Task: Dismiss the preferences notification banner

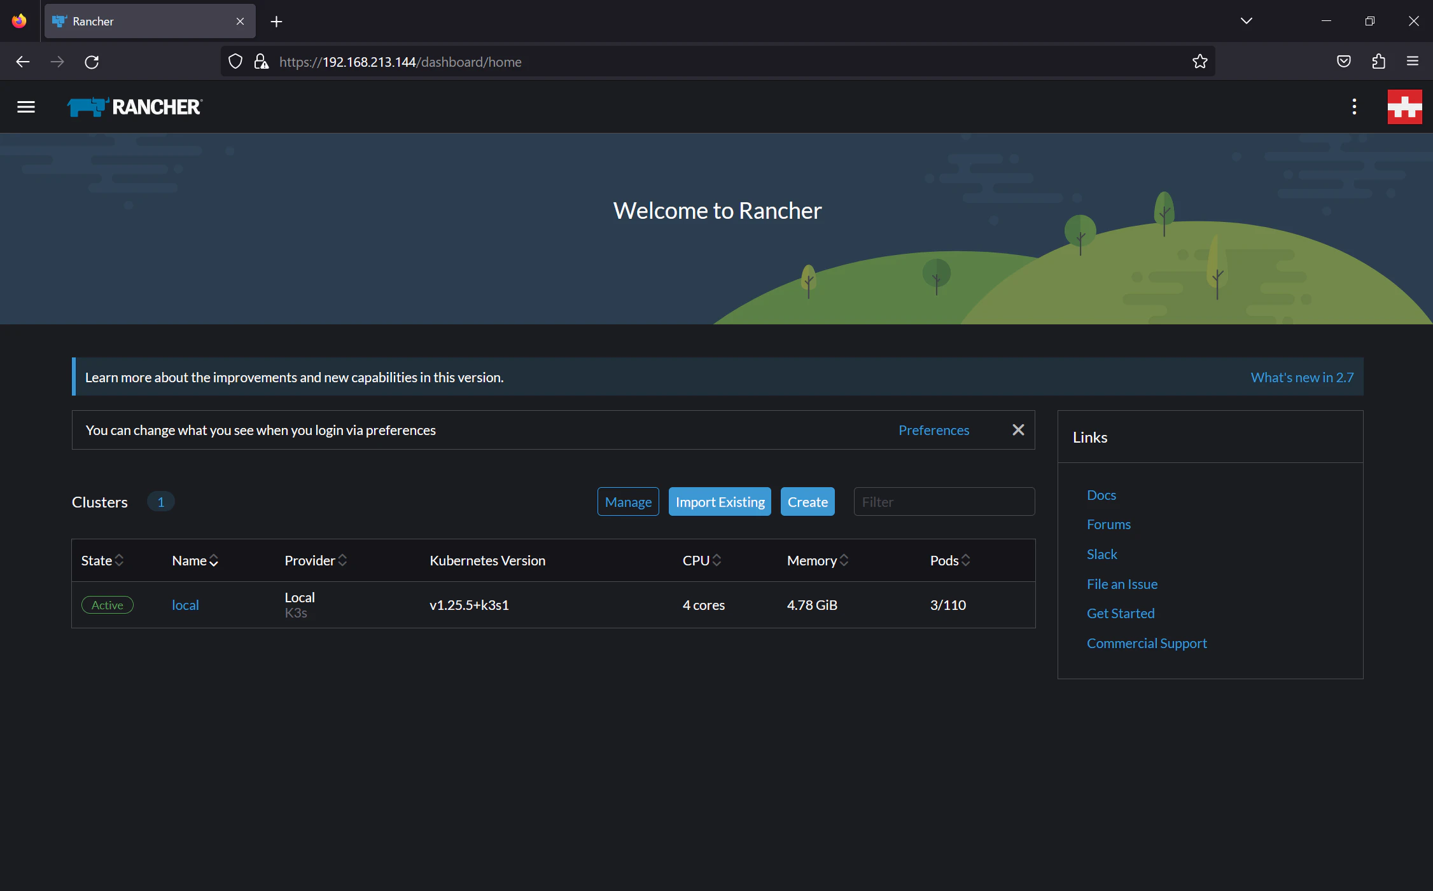Action: (1018, 430)
